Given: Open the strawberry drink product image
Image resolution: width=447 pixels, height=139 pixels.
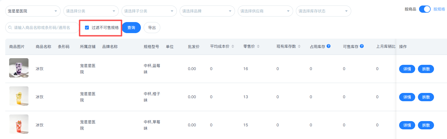Looking at the screenshot, I should click(x=19, y=124).
